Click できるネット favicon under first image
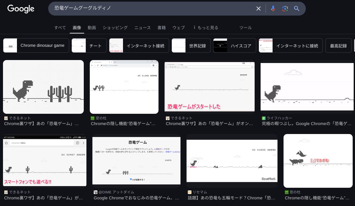The height and width of the screenshot is (206, 355). pos(6,118)
